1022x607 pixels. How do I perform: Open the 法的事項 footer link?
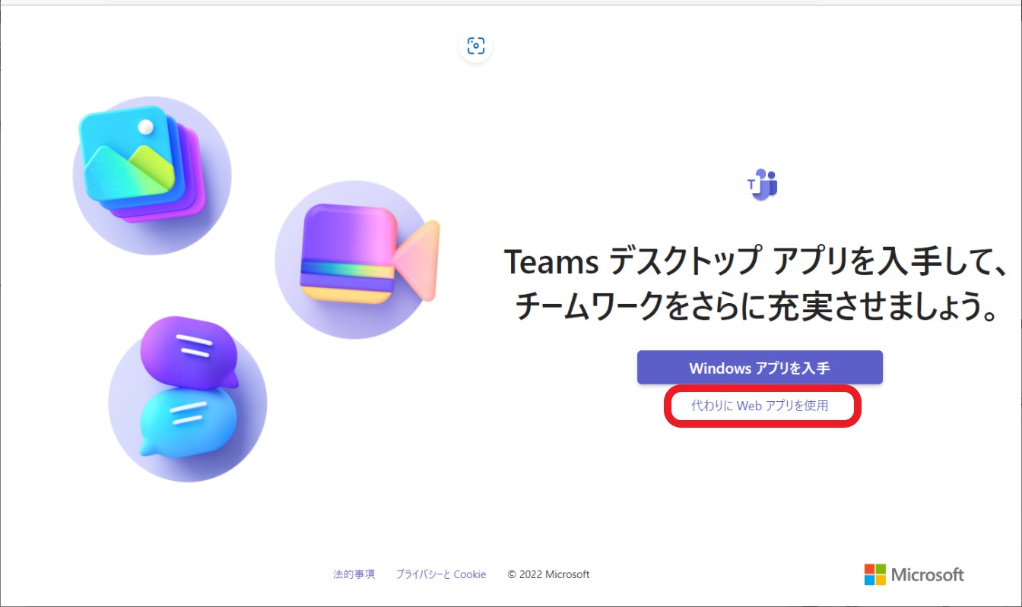[354, 574]
